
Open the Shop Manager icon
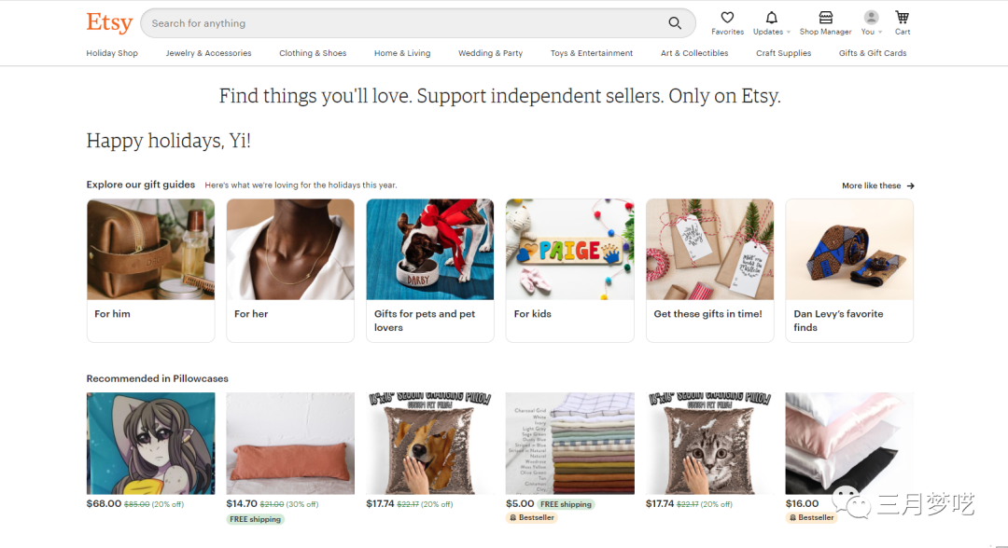click(x=825, y=18)
